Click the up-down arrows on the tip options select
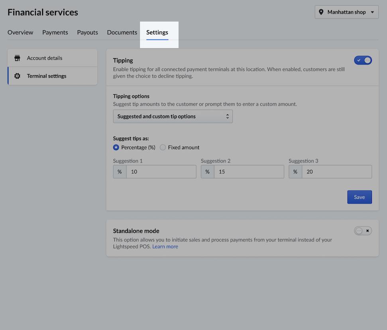 tap(227, 116)
